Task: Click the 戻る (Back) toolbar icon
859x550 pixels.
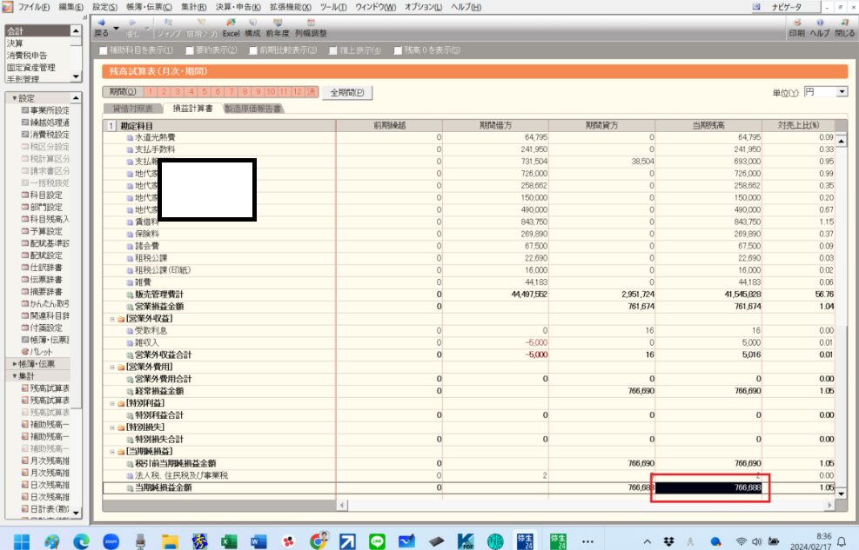Action: pos(101,26)
